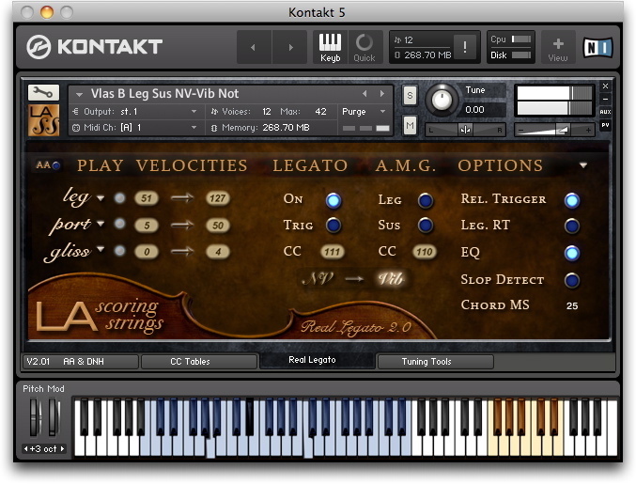Switch to the Tuning Tools tab
636x484 pixels.
[x=435, y=362]
